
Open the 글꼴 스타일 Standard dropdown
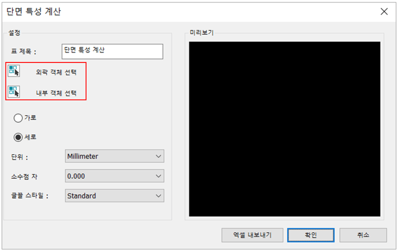tap(114, 195)
